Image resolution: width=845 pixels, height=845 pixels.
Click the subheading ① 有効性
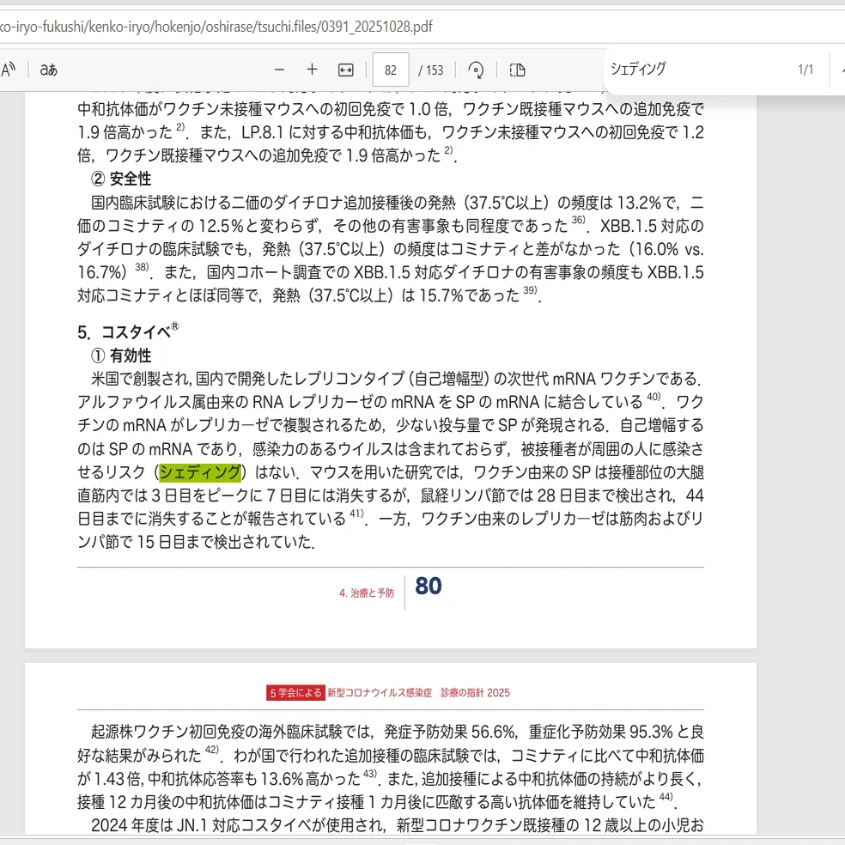pos(121,356)
